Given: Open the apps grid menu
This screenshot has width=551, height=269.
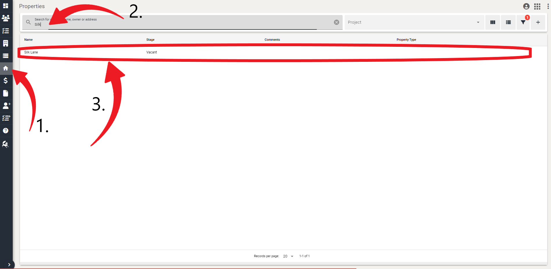Looking at the screenshot, I should (x=537, y=6).
